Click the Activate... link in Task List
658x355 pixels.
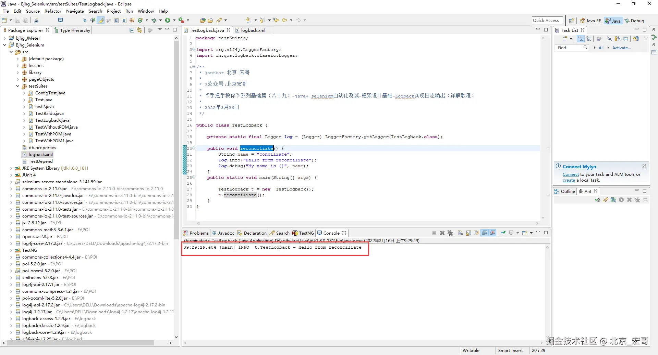621,48
